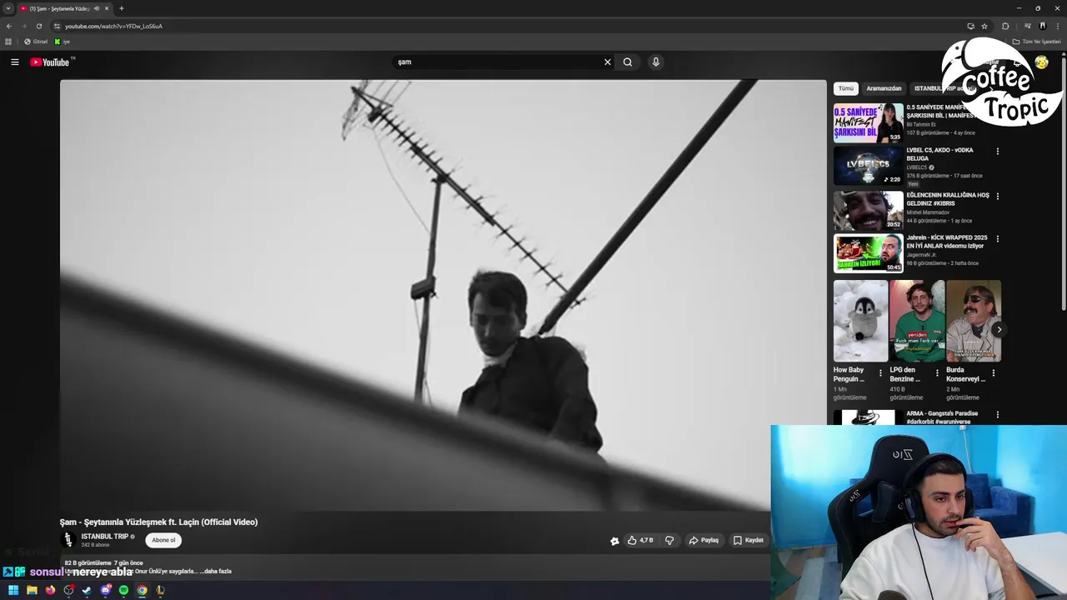Viewport: 1067px width, 600px height.
Task: Open the Chrome profile avatar
Action: [1042, 26]
